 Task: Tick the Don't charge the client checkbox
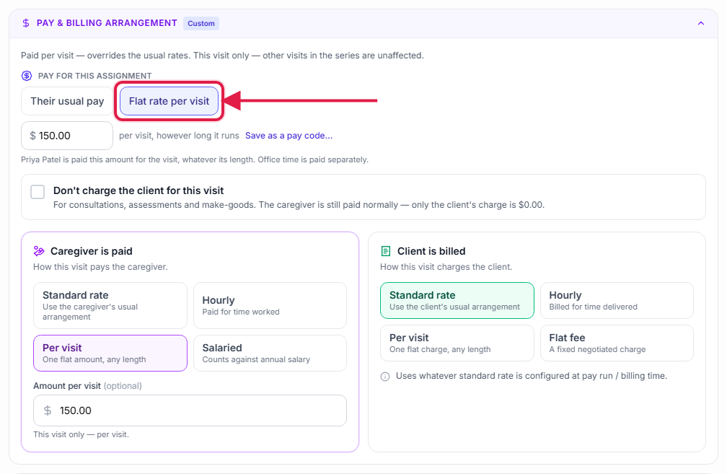coord(38,192)
